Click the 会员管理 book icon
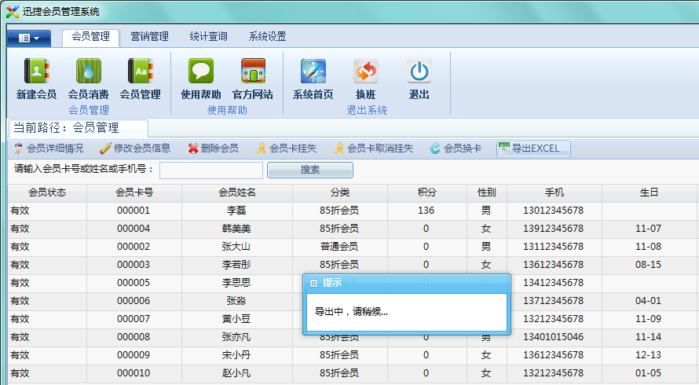 point(141,71)
